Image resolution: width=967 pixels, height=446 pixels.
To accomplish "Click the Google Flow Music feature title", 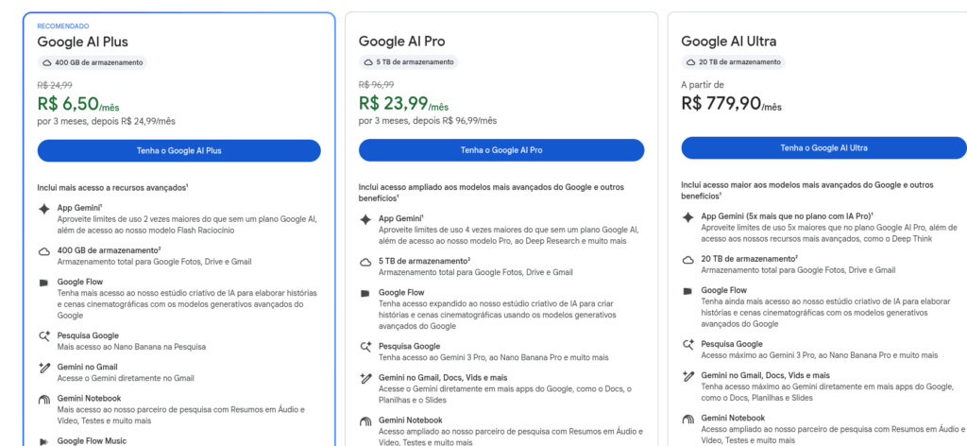I will [x=92, y=441].
